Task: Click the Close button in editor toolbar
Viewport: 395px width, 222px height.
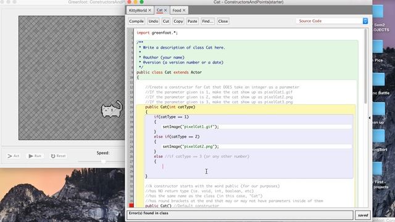Action: pos(223,22)
